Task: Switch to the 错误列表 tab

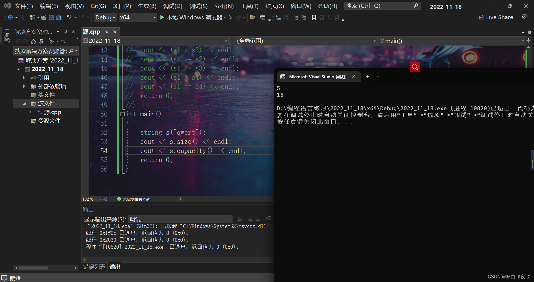Action: [x=94, y=267]
